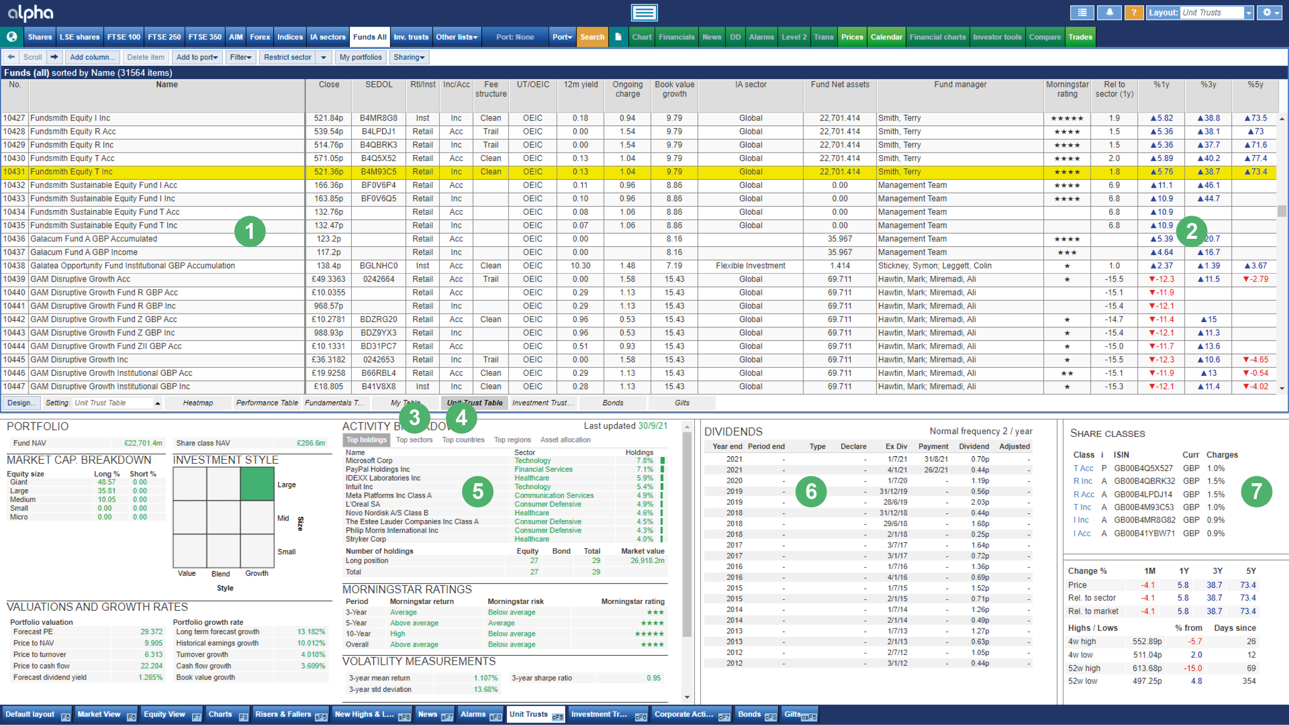Click the Setting Unit Trust Table field
The height and width of the screenshot is (725, 1289).
[113, 403]
